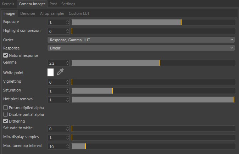Switch to the Kernels tab
Viewport: 239px width, 154px height.
click(8, 4)
